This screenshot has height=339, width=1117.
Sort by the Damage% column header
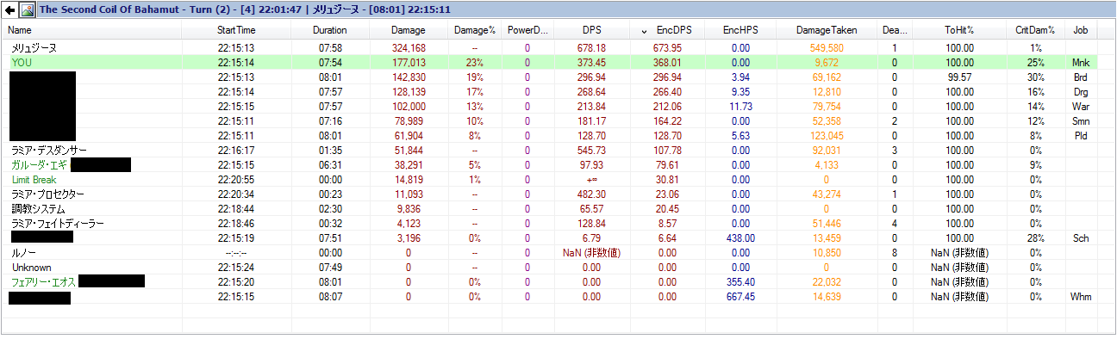click(x=474, y=30)
